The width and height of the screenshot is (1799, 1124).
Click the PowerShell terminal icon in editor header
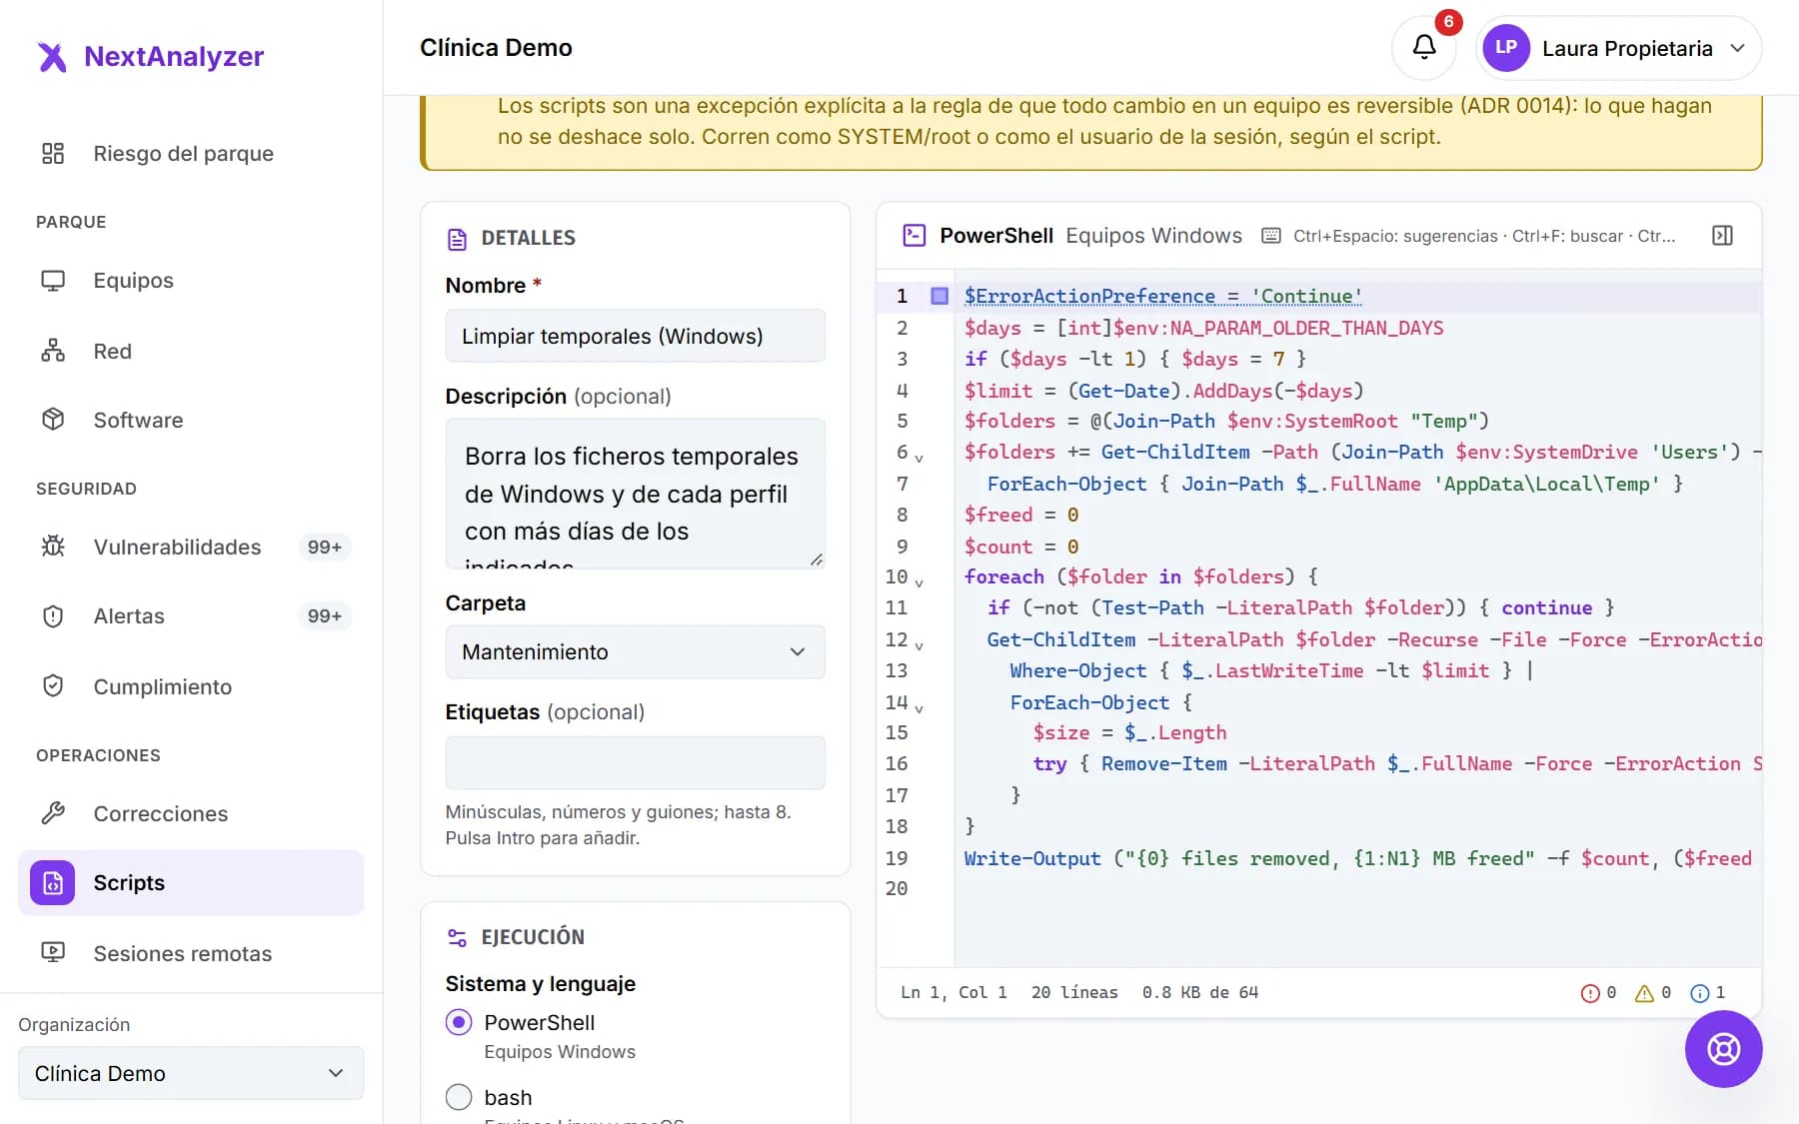coord(913,236)
